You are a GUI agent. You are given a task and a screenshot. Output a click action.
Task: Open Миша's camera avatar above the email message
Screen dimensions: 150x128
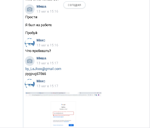[30, 61]
